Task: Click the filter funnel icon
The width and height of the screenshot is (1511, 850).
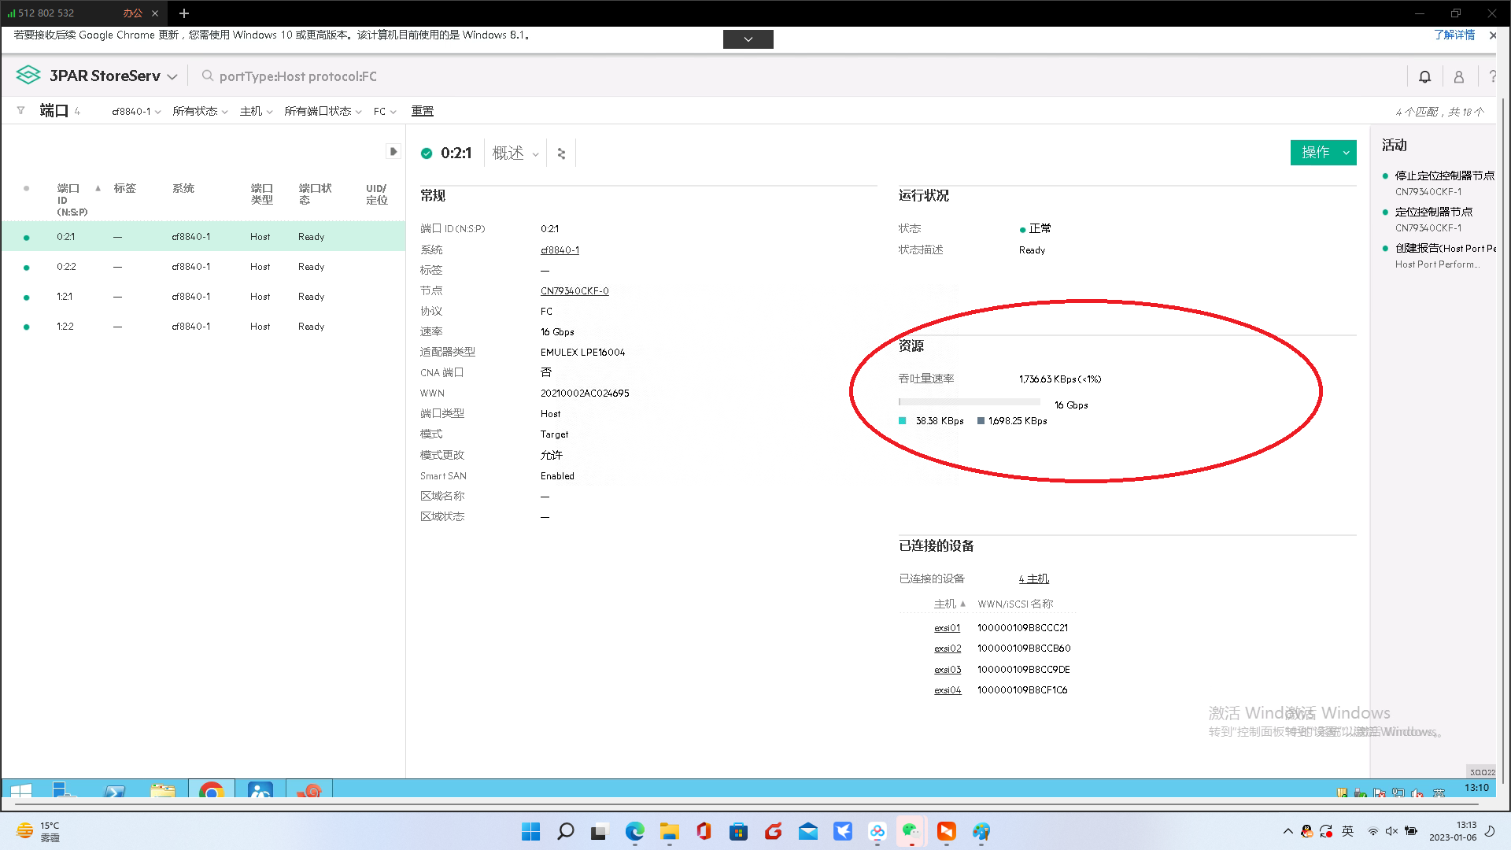Action: 20,111
